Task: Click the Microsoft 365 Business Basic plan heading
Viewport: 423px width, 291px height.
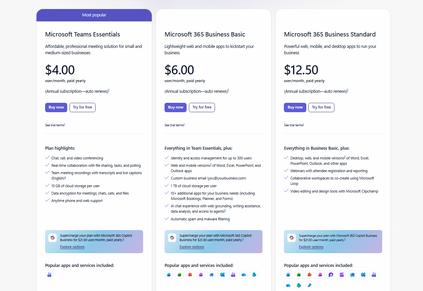Action: tap(205, 34)
